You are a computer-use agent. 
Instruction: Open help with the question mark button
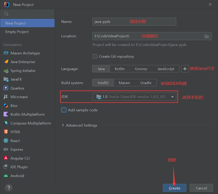pyautogui.click(x=9, y=188)
